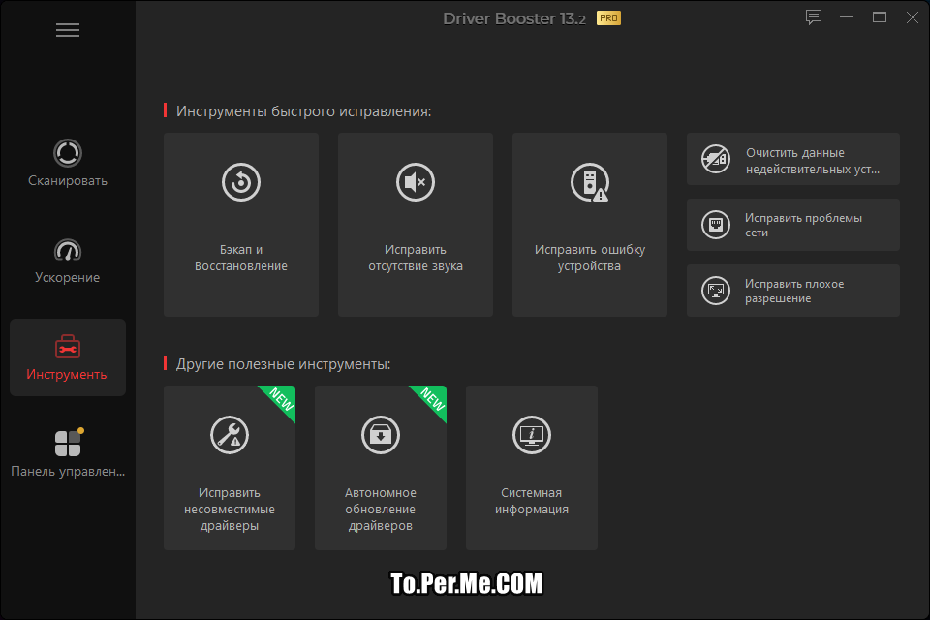The height and width of the screenshot is (620, 930).
Task: Minimize the Driver Booster window
Action: tap(847, 17)
